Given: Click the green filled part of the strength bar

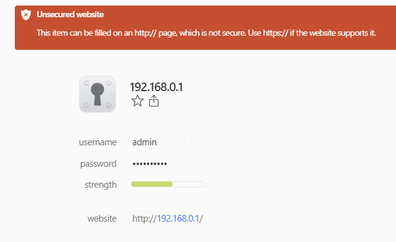Looking at the screenshot, I should click(x=152, y=184).
